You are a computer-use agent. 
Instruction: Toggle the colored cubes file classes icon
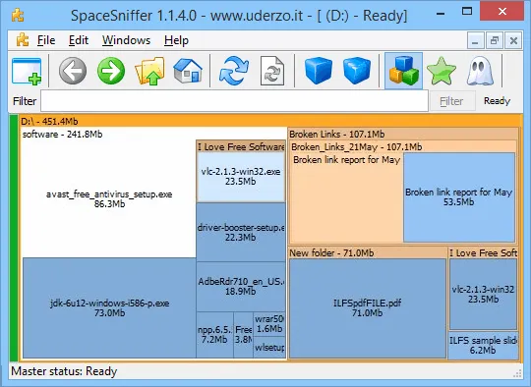click(x=403, y=71)
